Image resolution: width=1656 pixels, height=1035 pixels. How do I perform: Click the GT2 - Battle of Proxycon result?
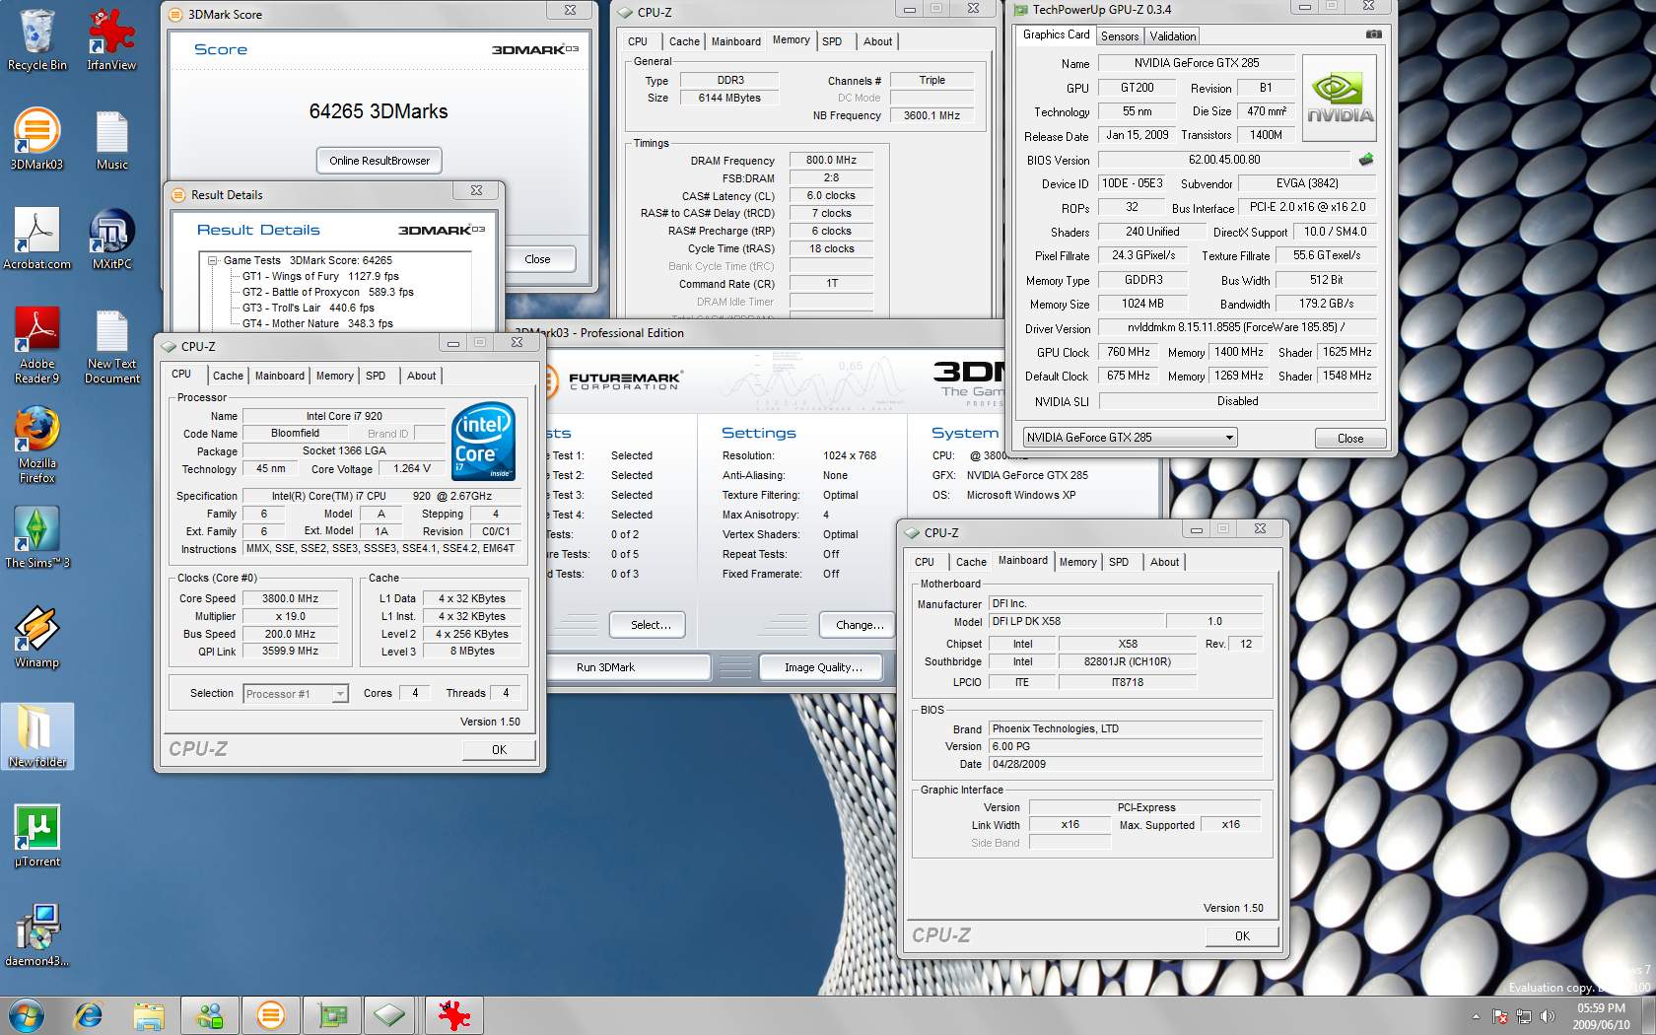[x=328, y=292]
